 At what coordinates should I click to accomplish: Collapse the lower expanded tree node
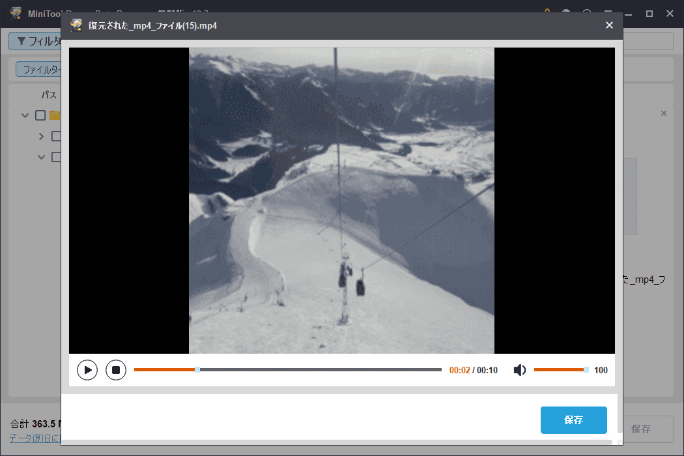tap(40, 156)
